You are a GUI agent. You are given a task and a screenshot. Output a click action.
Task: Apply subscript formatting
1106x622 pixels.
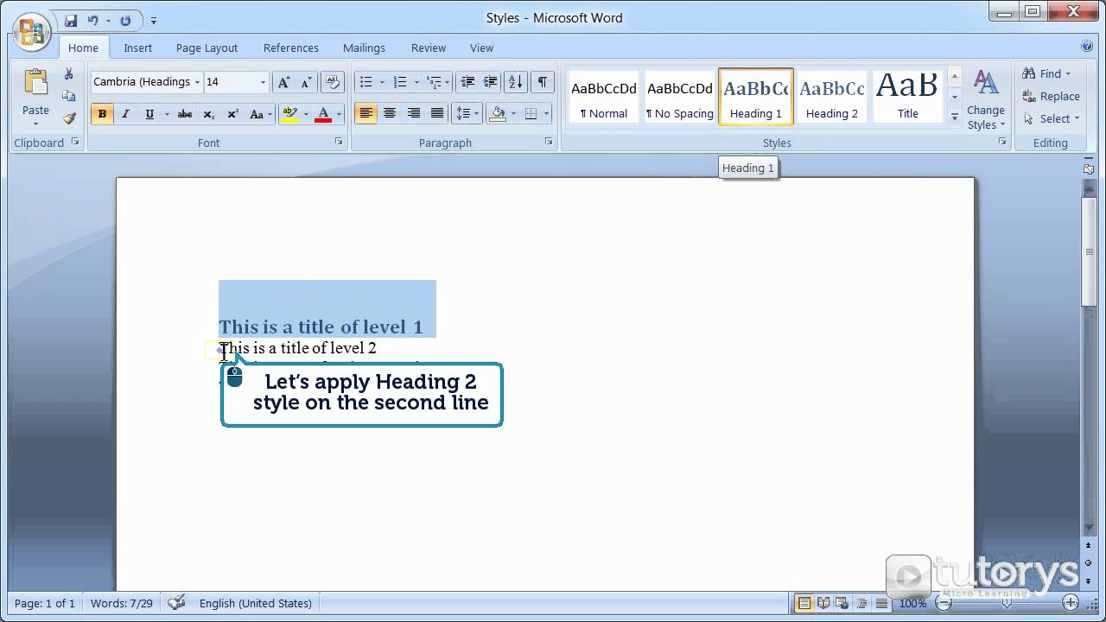tap(208, 114)
